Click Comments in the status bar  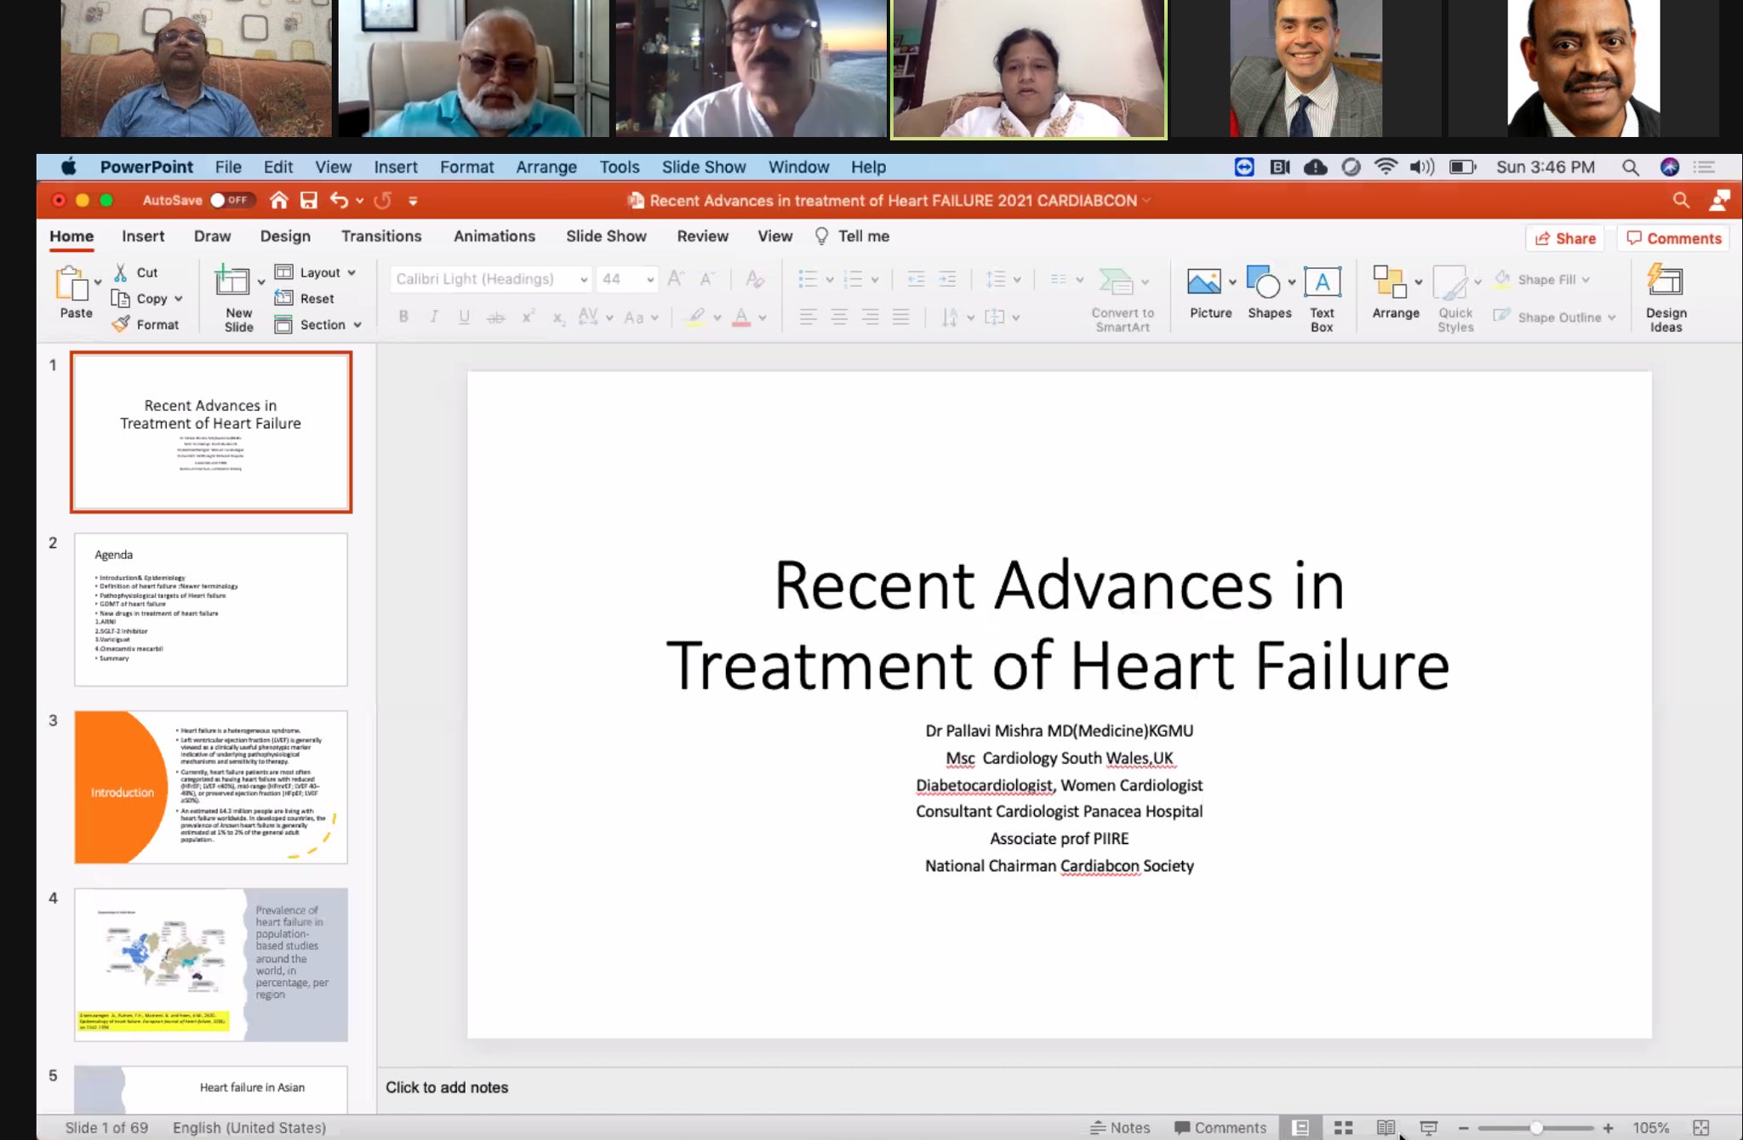[1220, 1127]
